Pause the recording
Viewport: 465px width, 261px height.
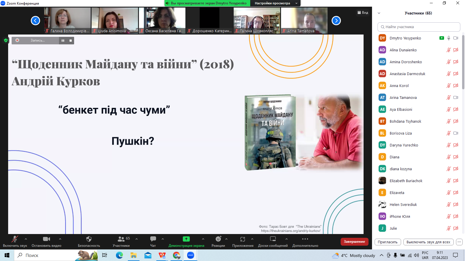63,41
